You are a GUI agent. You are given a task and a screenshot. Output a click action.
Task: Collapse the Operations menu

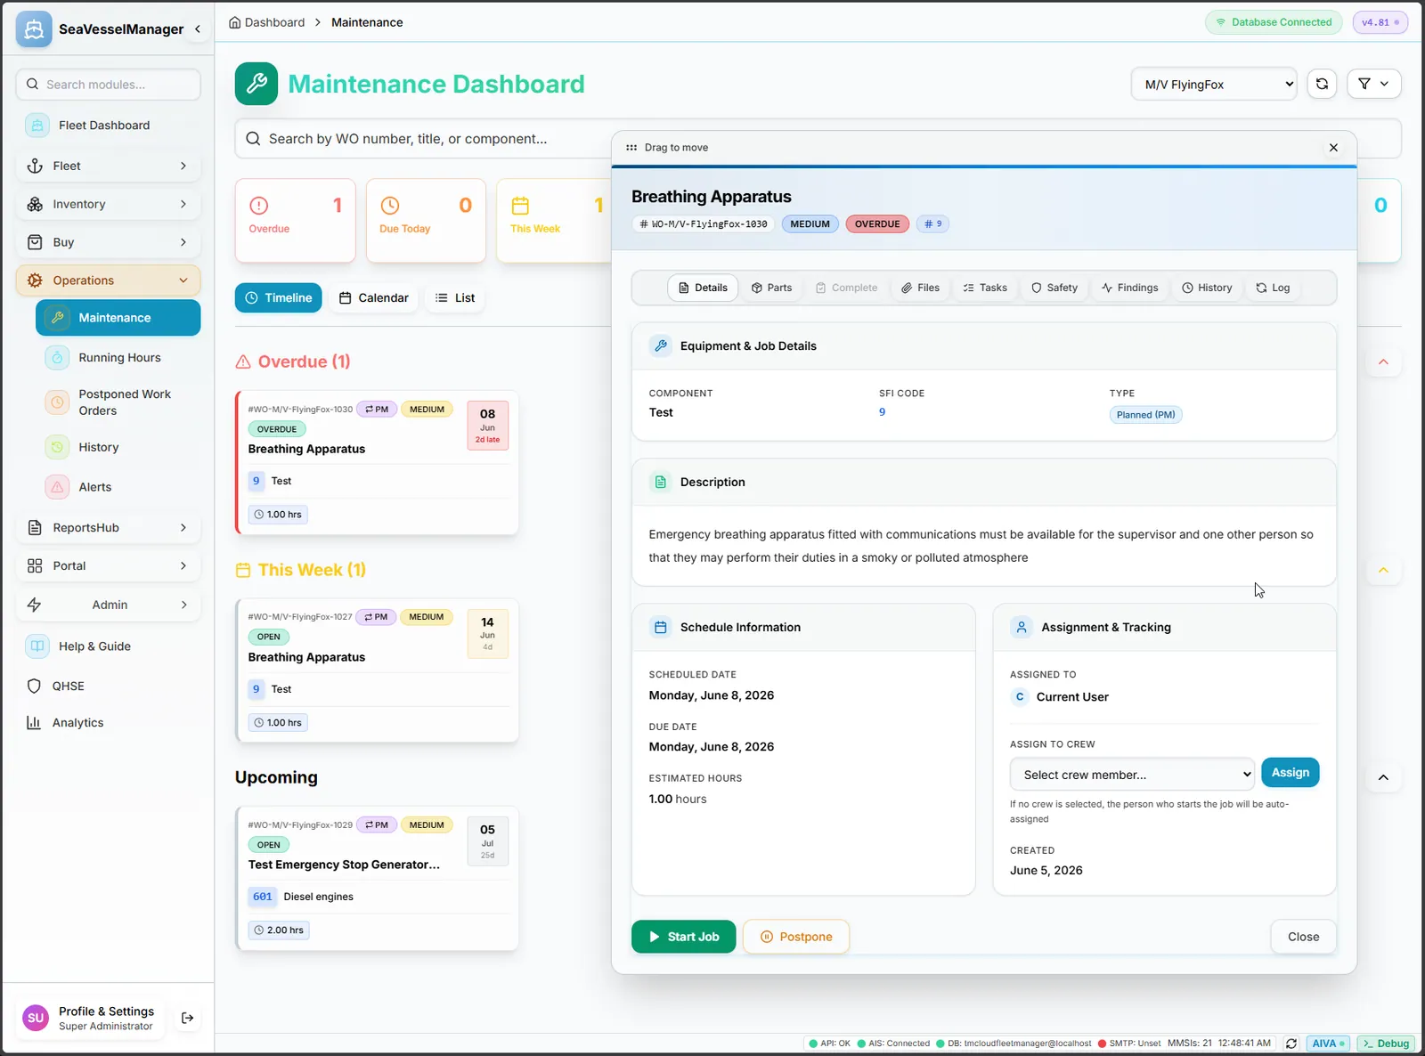point(108,280)
